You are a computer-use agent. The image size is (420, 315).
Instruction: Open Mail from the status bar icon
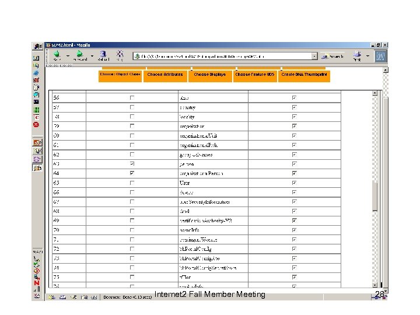click(x=62, y=297)
